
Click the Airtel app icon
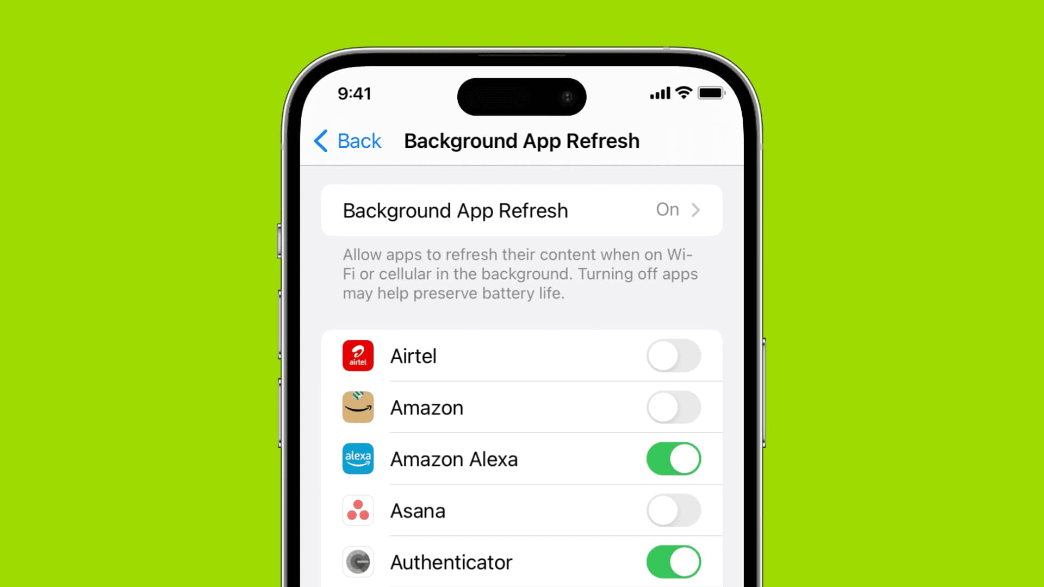[x=358, y=355]
